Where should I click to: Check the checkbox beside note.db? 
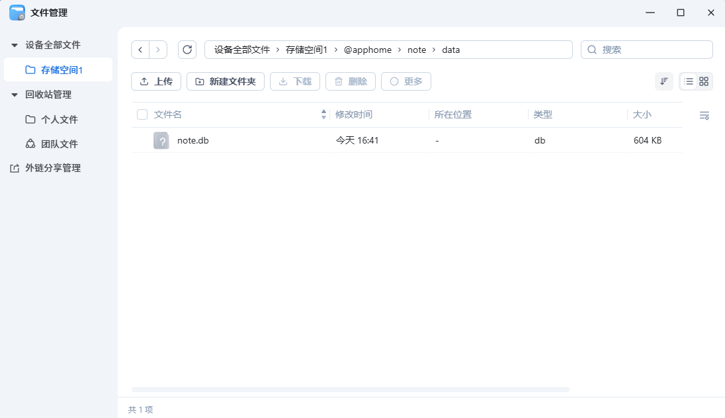click(142, 140)
